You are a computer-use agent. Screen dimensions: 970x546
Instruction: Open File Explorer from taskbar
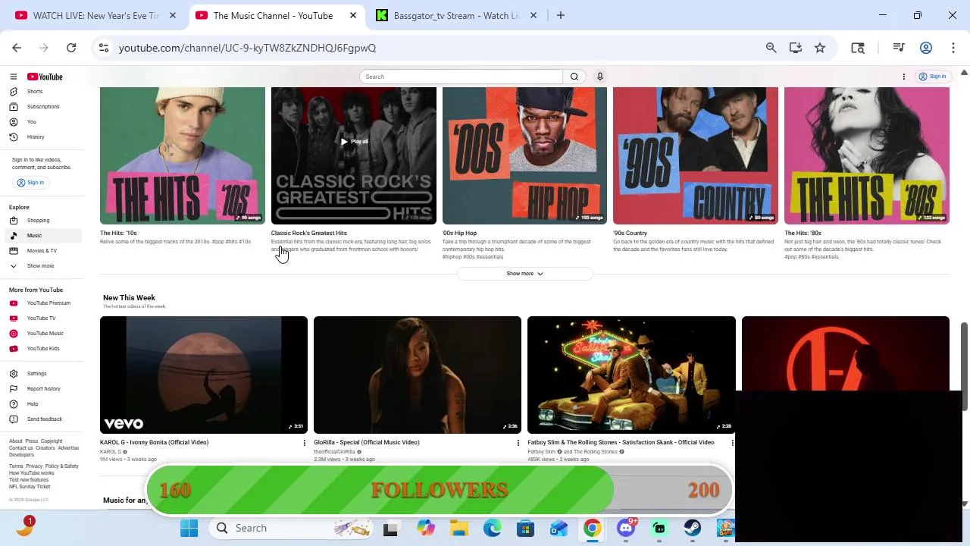coord(459,529)
